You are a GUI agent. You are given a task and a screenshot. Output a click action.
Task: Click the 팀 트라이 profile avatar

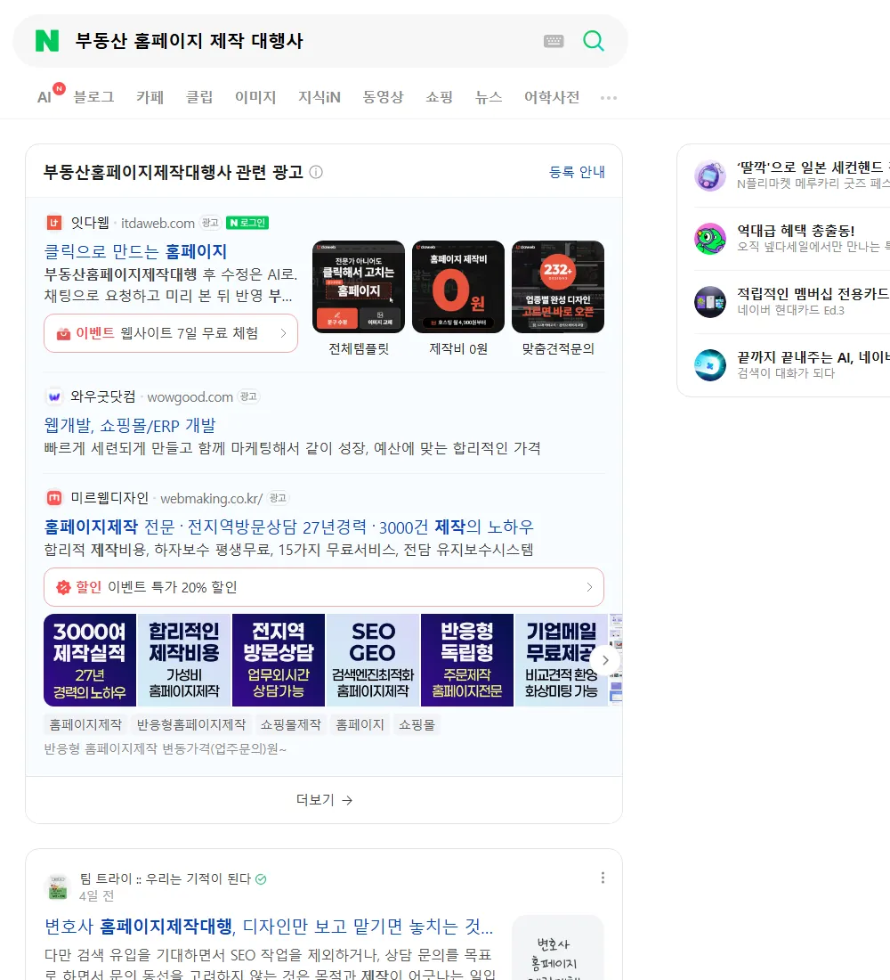click(58, 886)
